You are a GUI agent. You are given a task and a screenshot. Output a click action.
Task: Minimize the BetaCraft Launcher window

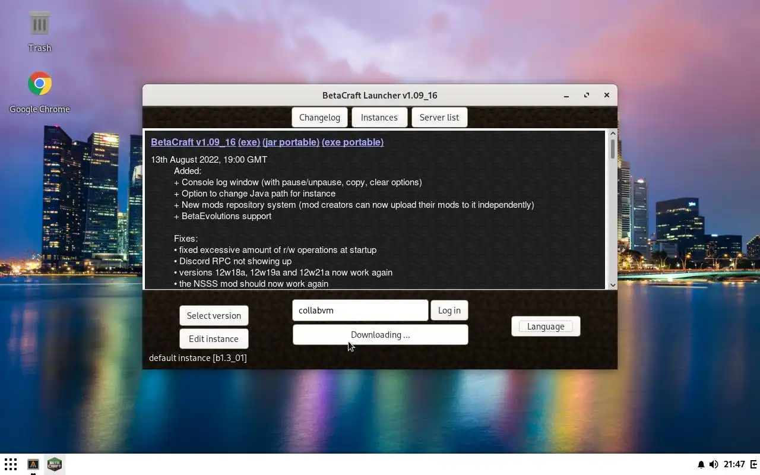point(566,95)
